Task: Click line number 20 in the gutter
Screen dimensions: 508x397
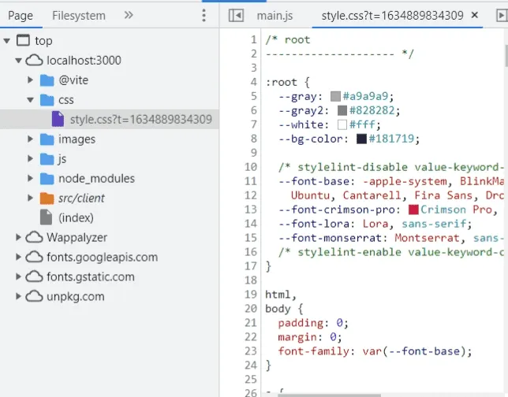Action: click(251, 309)
